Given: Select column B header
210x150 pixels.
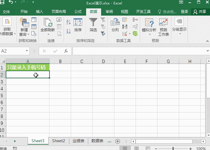Looking at the screenshot, I should click(60, 61).
